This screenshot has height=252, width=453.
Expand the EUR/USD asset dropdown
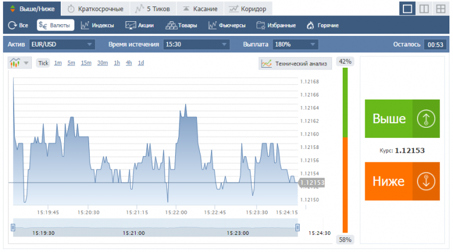[62, 44]
